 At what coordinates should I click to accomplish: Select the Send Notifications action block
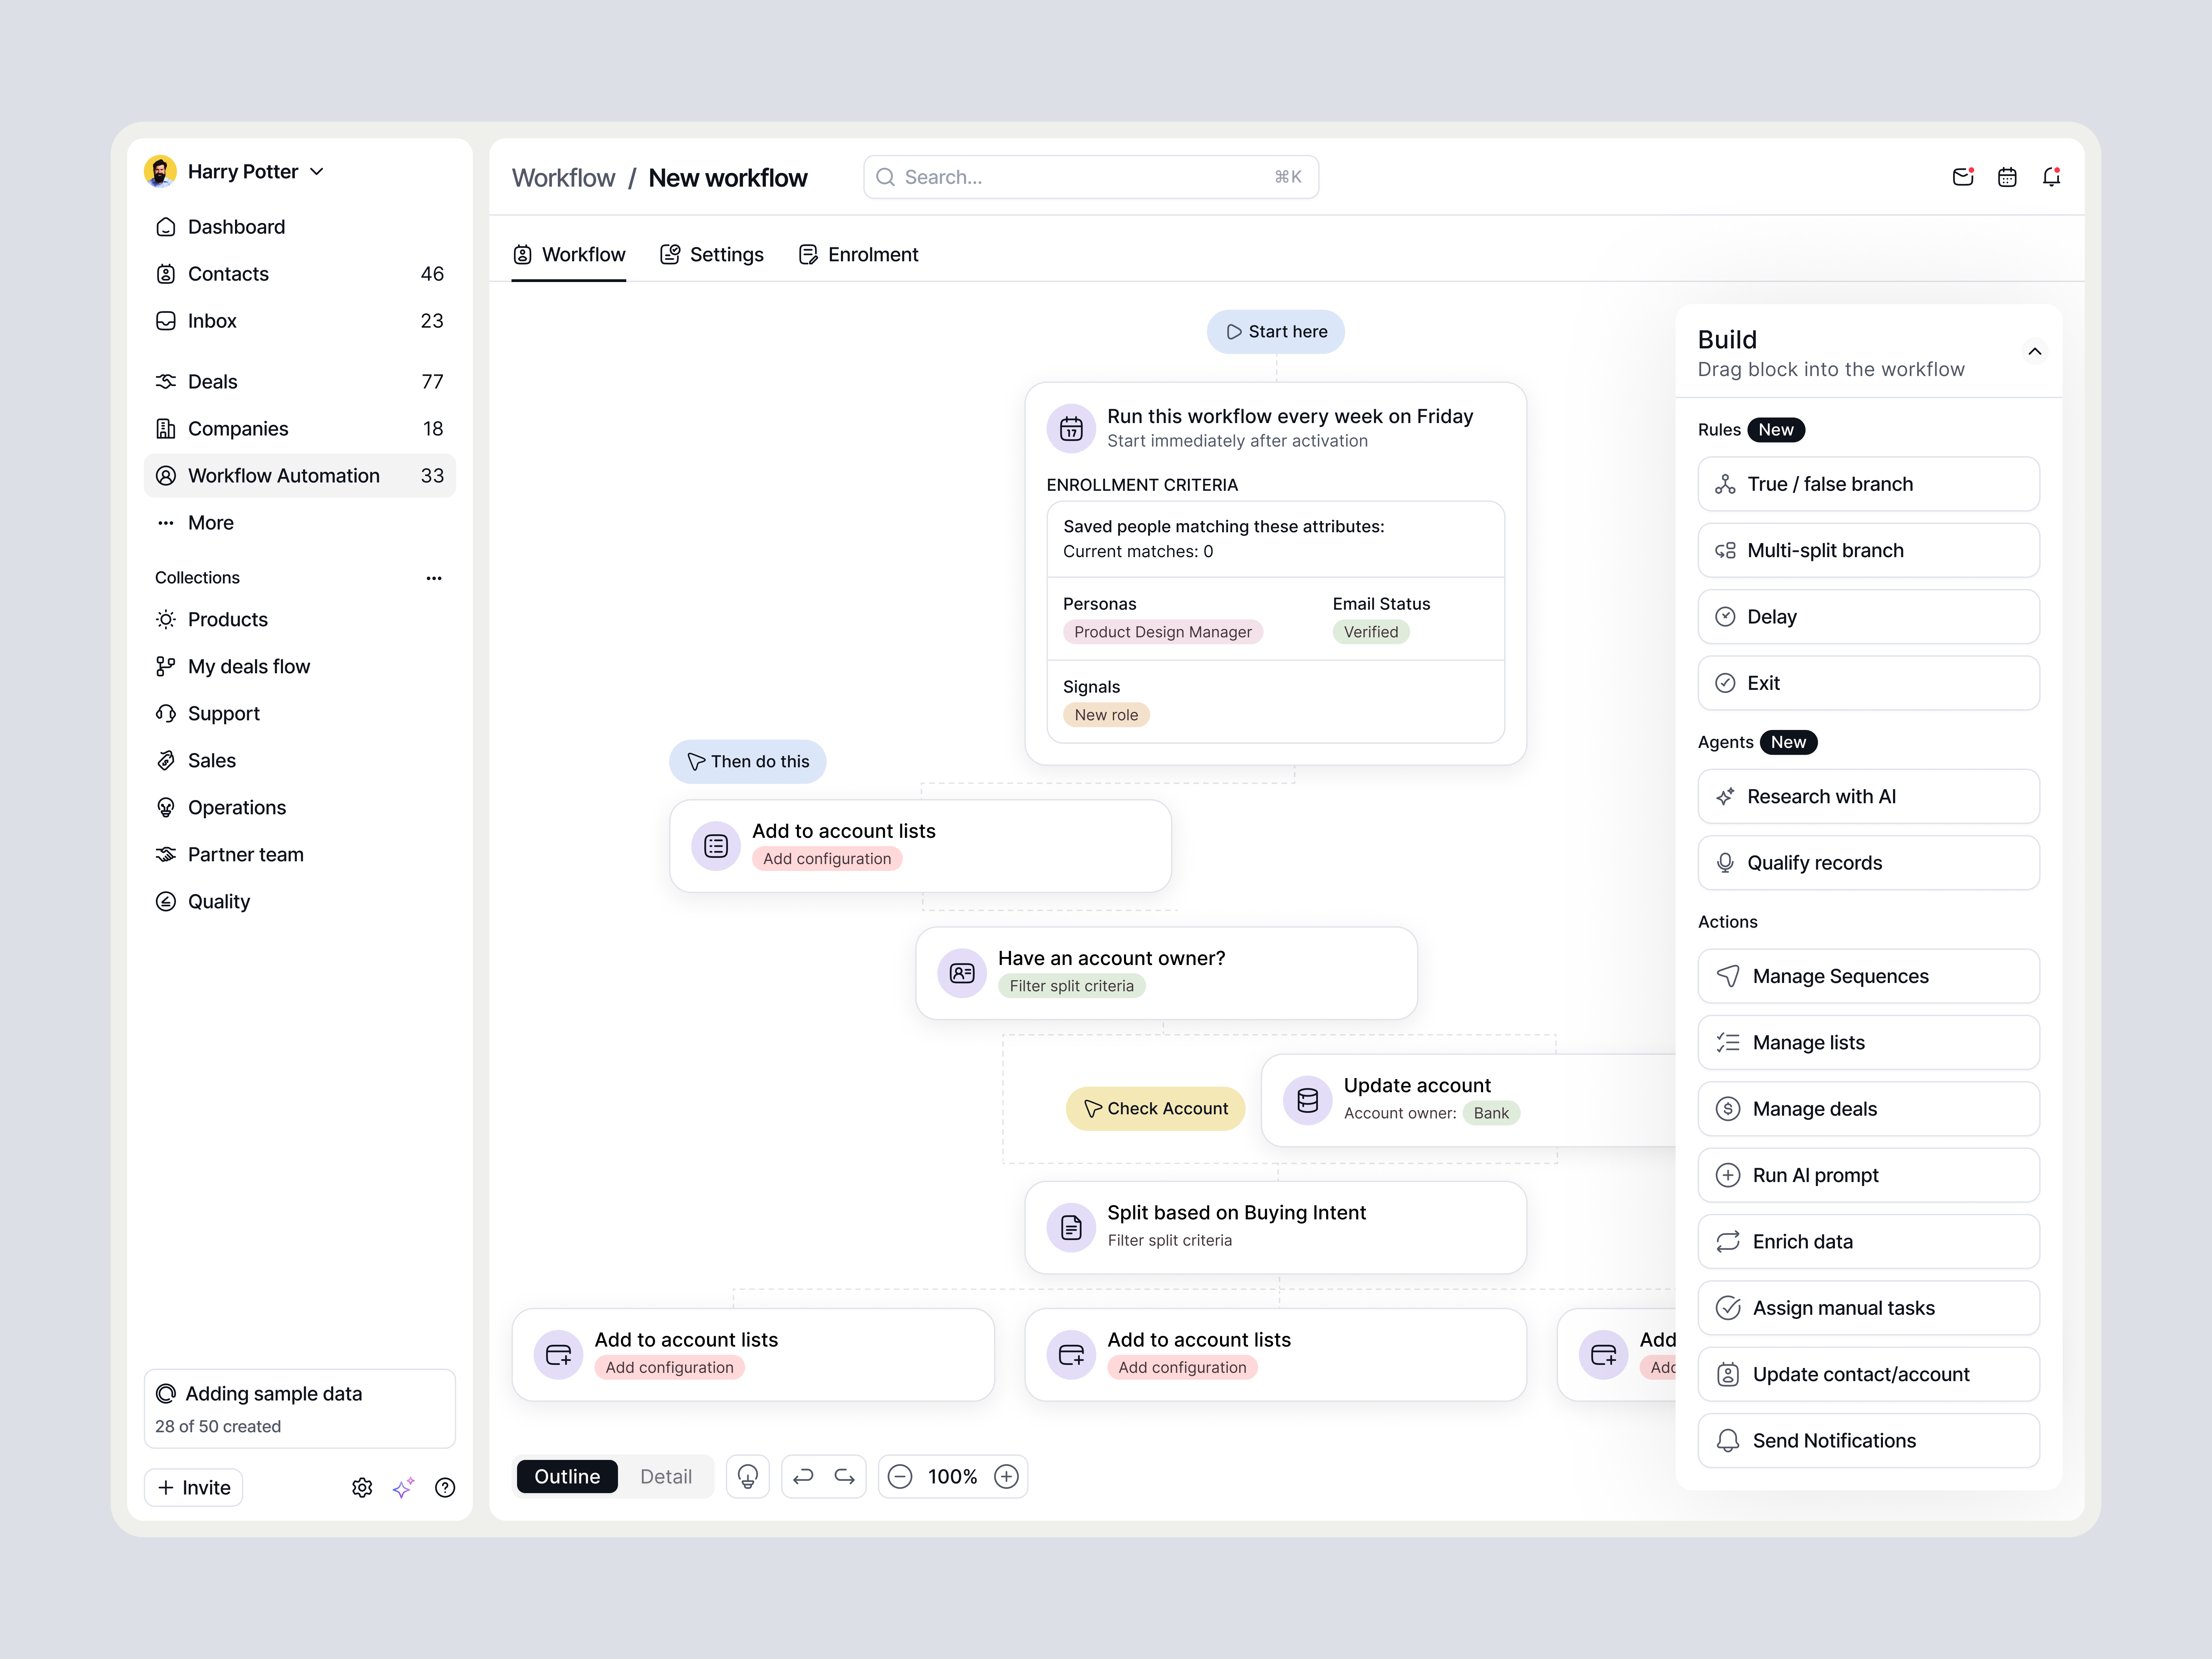1869,1441
